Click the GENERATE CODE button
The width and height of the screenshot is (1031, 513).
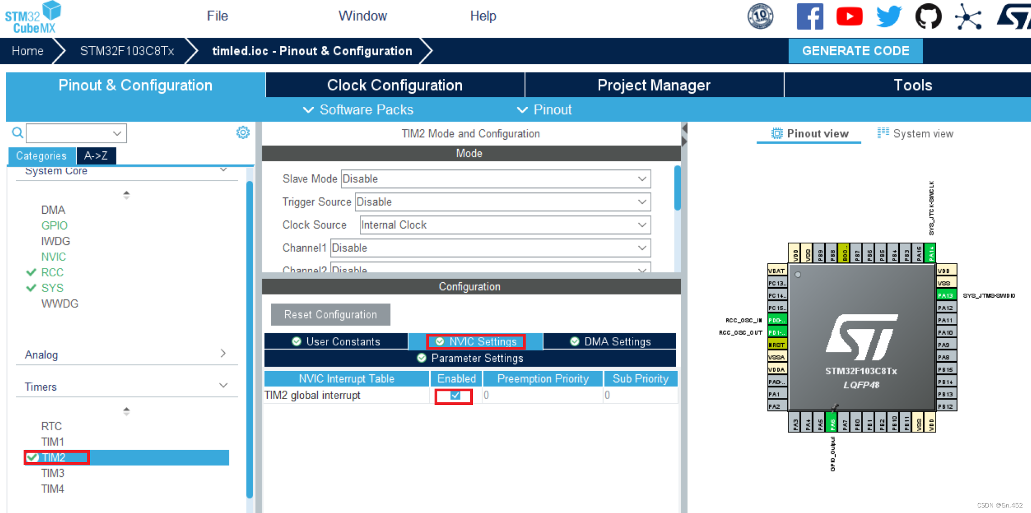pyautogui.click(x=855, y=51)
